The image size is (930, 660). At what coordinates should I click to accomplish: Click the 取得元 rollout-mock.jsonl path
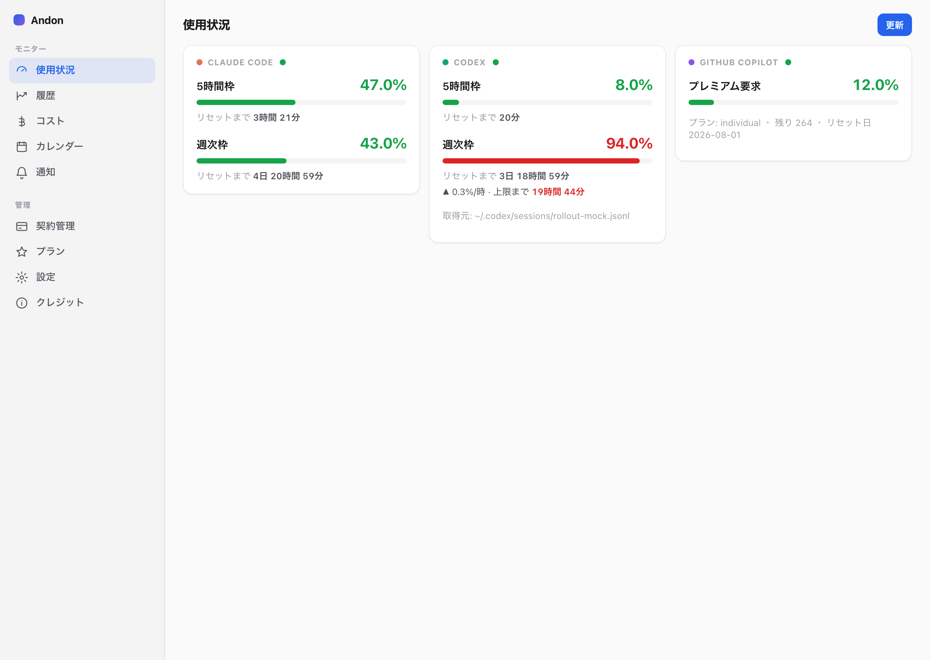536,216
